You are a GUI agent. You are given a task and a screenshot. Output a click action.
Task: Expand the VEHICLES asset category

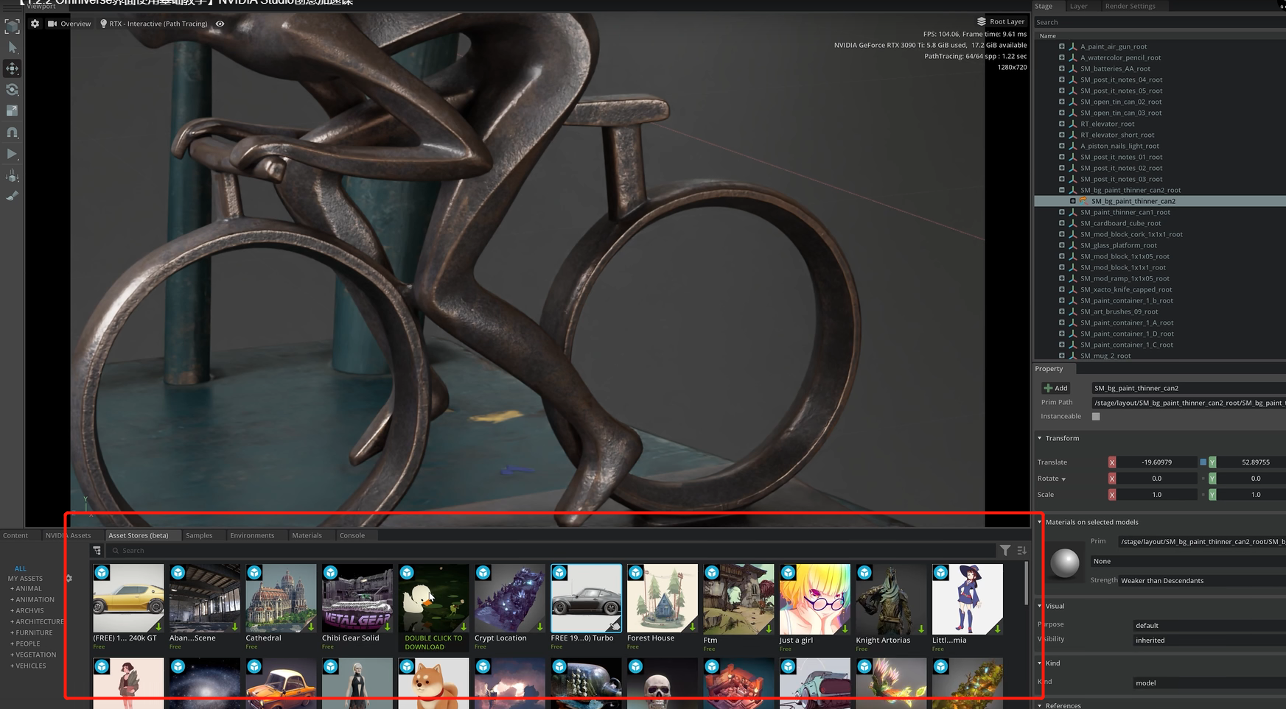(x=28, y=666)
